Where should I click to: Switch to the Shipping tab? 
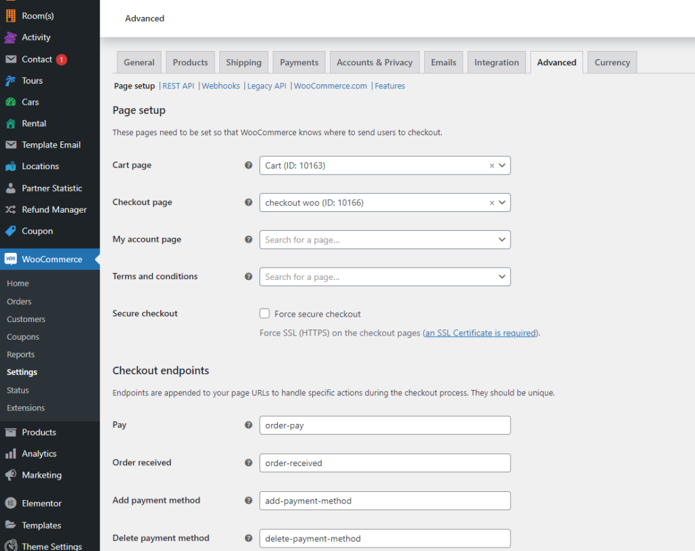pyautogui.click(x=244, y=63)
